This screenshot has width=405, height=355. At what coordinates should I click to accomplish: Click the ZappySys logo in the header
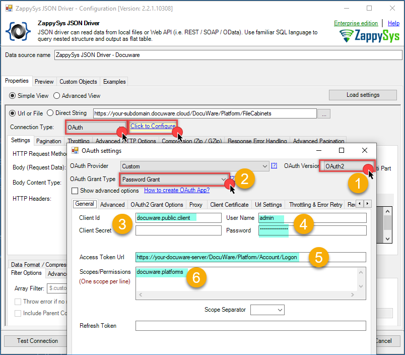point(369,36)
